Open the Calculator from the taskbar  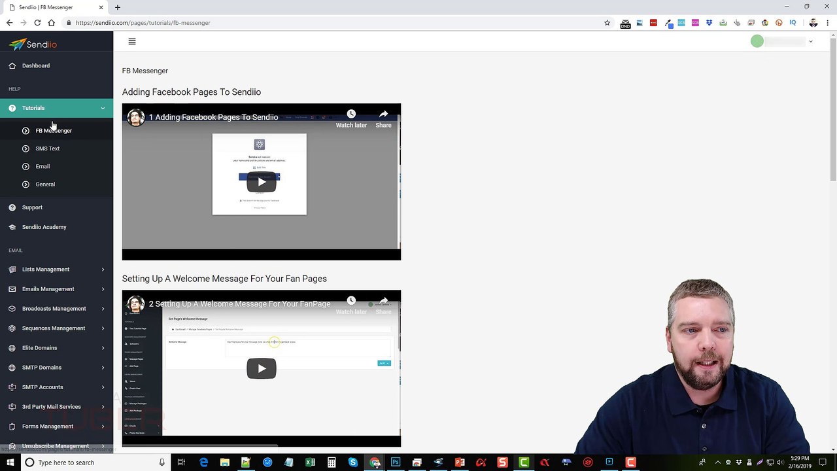[x=332, y=462]
